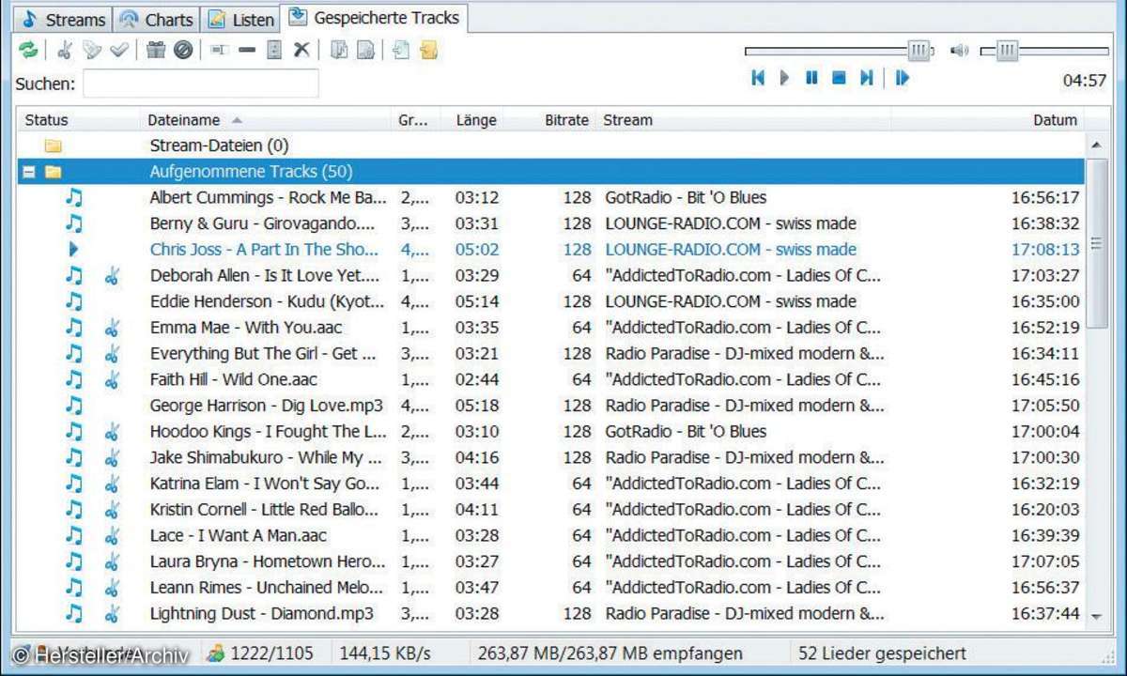
Task: Click the minus remove-from-list icon
Action: click(247, 50)
